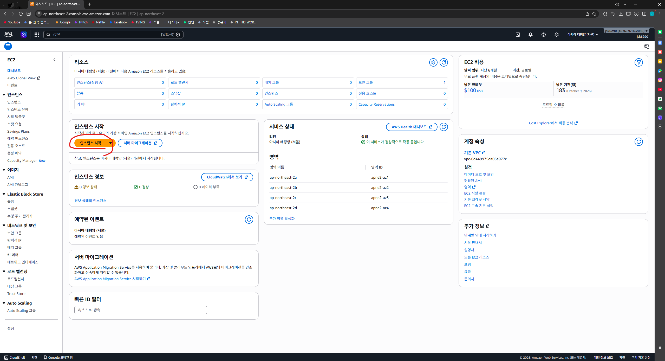This screenshot has width=665, height=361.
Task: Refresh the 계정 속성 panel
Action: coord(639,142)
